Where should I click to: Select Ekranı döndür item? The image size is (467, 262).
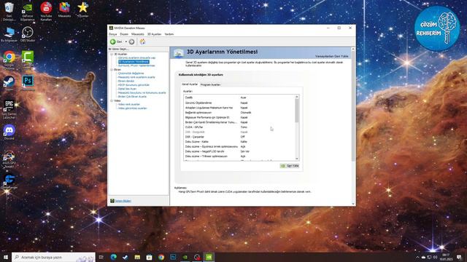point(126,81)
